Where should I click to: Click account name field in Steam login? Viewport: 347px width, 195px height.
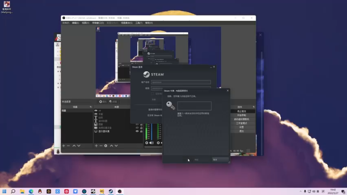(181, 82)
